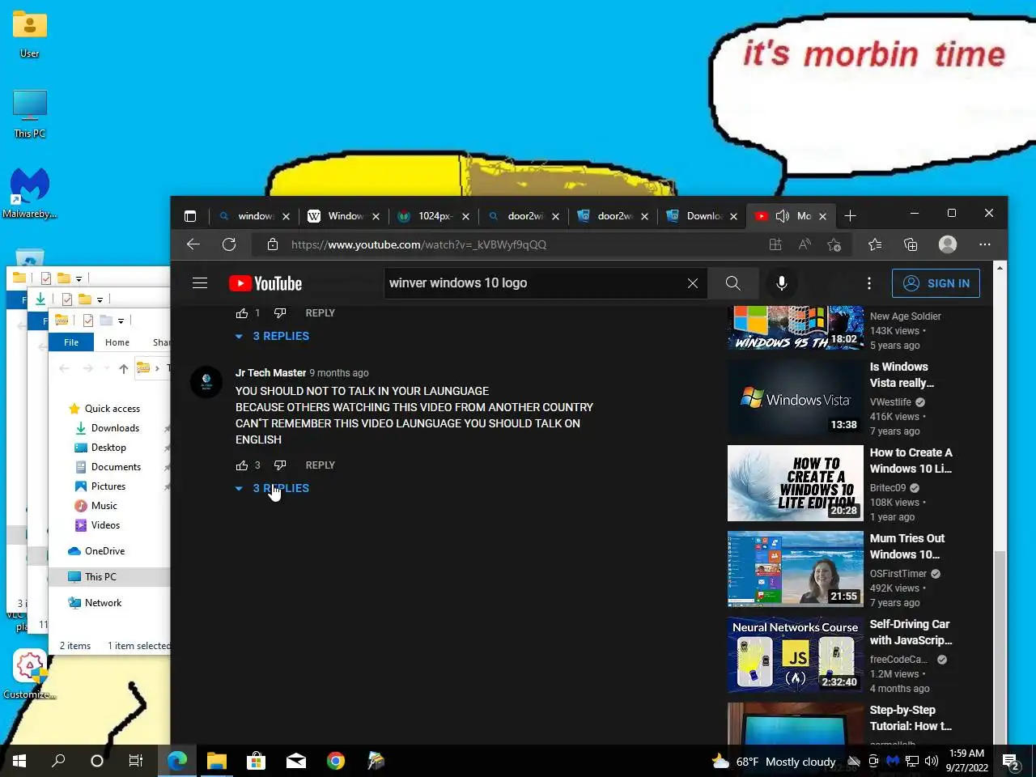This screenshot has width=1036, height=777.
Task: Click the YouTube search magnifier button
Action: [x=732, y=283]
